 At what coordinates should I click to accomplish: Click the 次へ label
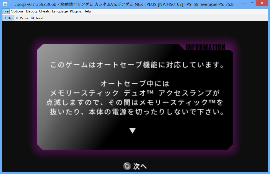tap(140, 166)
